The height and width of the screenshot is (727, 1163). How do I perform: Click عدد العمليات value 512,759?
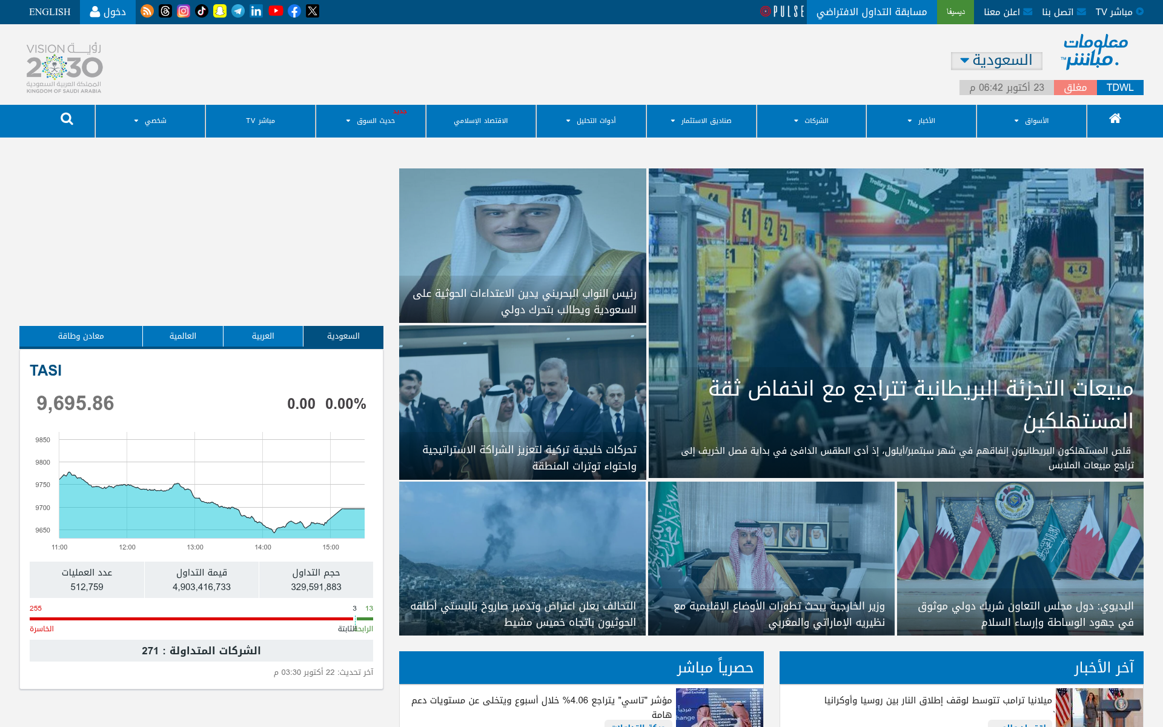[87, 587]
